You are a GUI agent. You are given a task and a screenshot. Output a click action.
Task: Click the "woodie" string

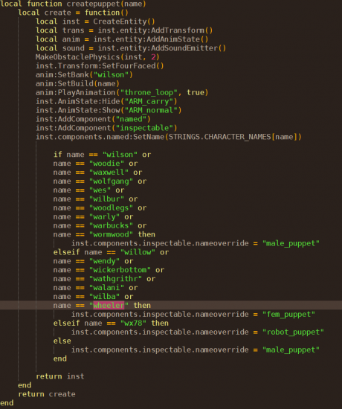pos(107,164)
